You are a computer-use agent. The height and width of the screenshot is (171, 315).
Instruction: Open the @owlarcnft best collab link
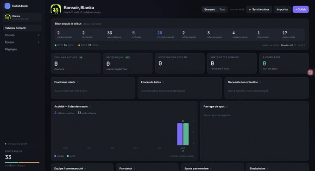(x=287, y=45)
